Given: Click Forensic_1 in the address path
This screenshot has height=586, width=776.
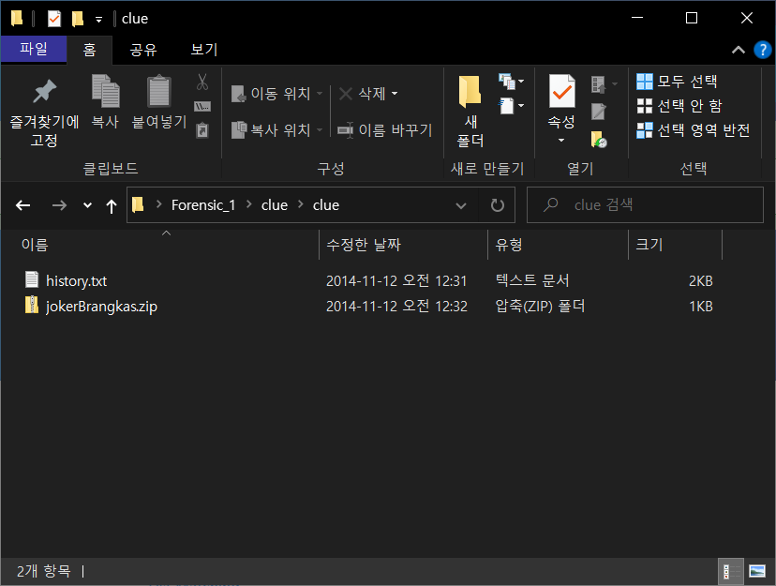Looking at the screenshot, I should click(x=203, y=205).
